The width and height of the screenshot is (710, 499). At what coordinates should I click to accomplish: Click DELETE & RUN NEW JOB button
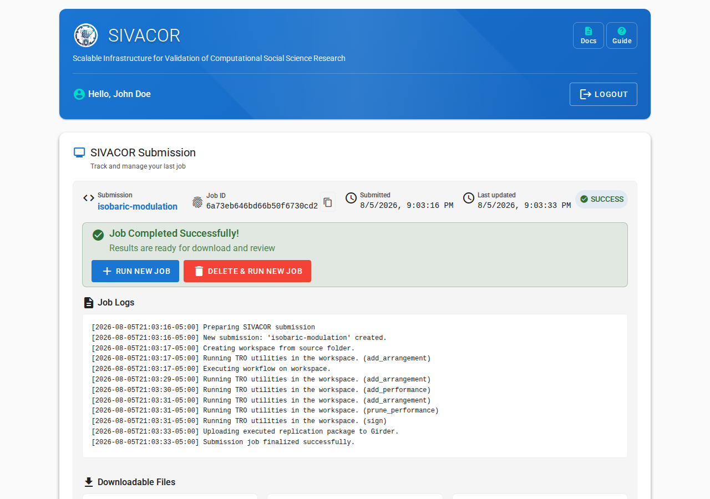pyautogui.click(x=247, y=271)
